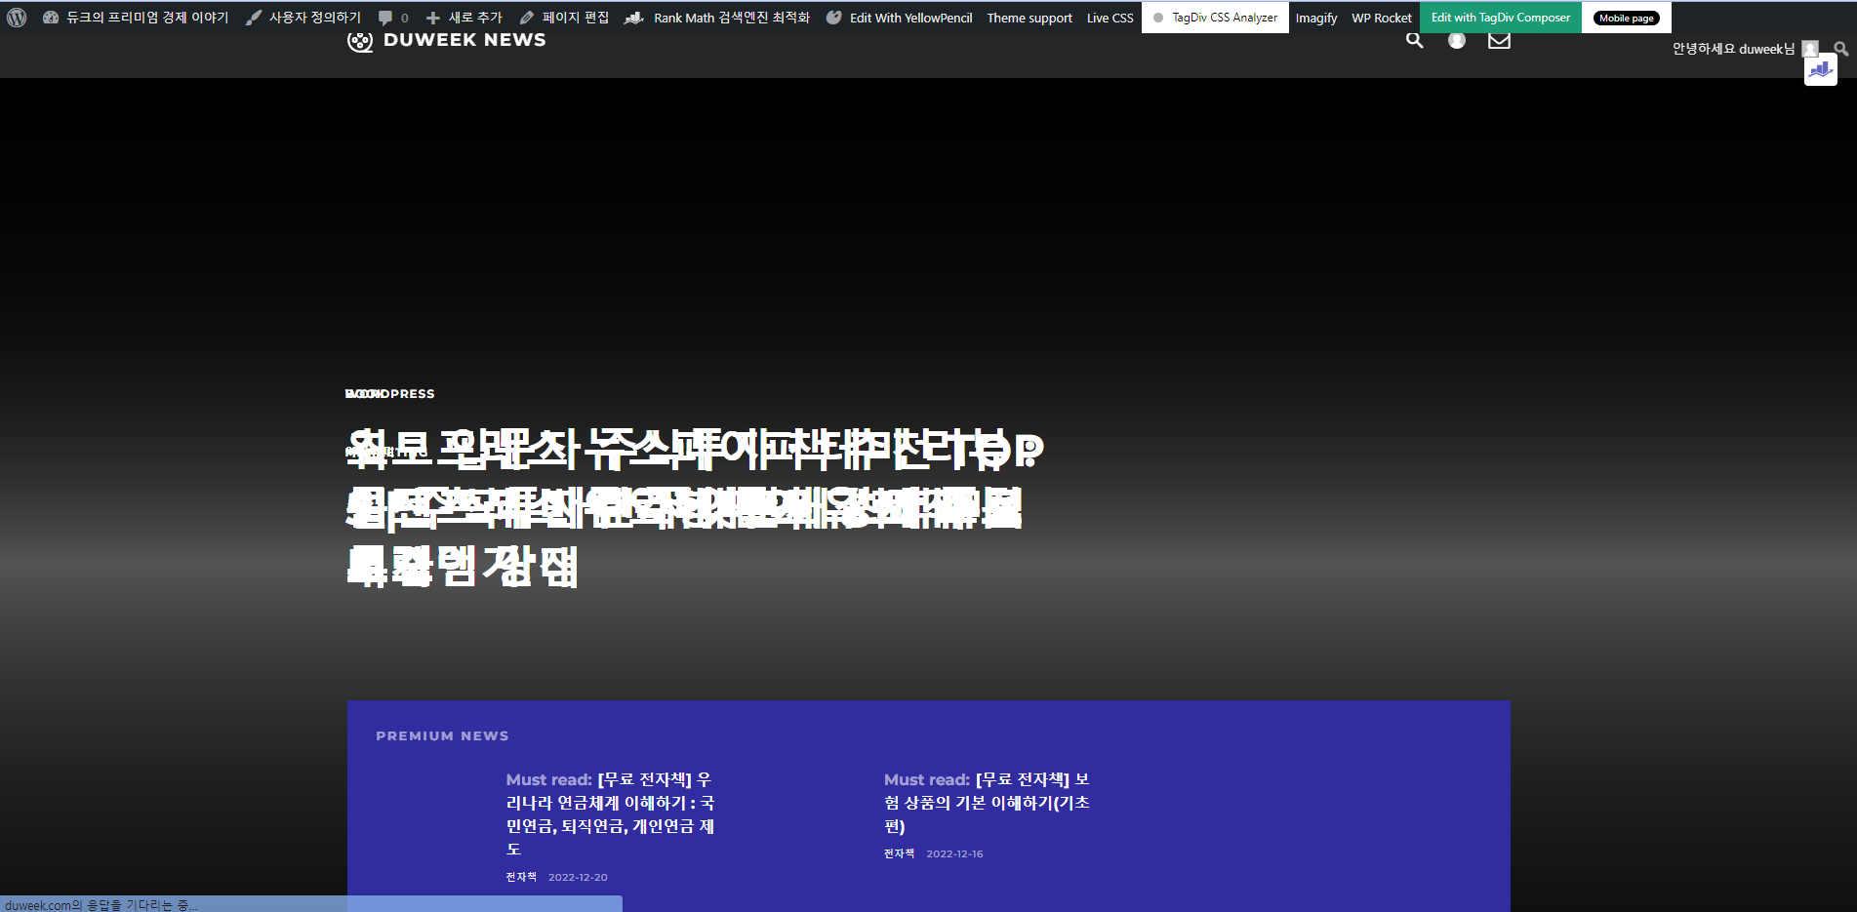Open the PREMIUM NEWS section heading
Viewport: 1857px width, 912px height.
tap(442, 736)
